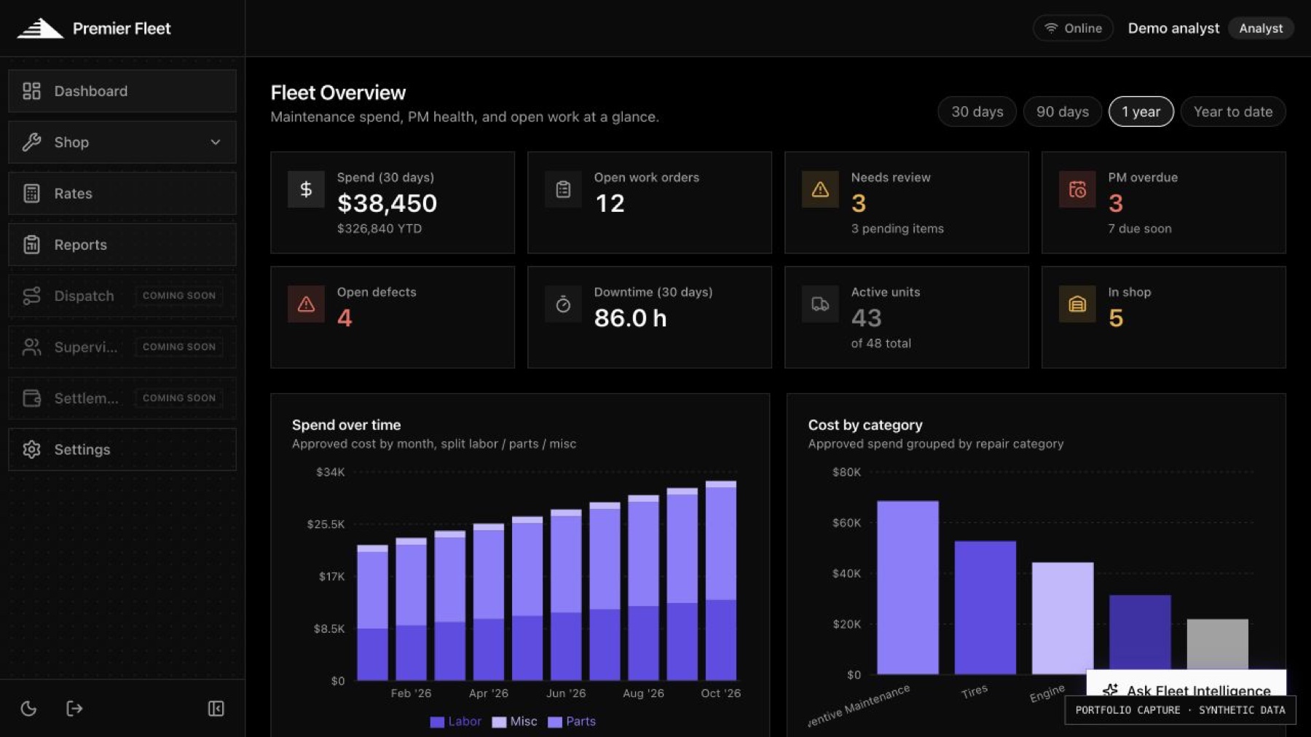Click the Dispatch coming soon item
Image resolution: width=1311 pixels, height=737 pixels.
122,296
